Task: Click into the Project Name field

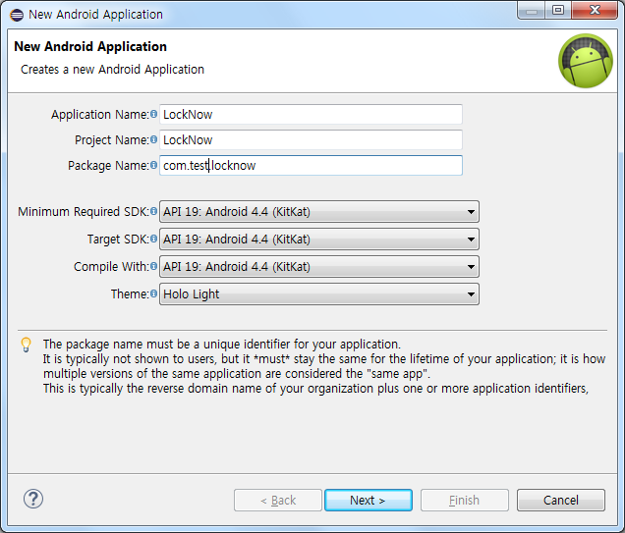Action: (311, 140)
